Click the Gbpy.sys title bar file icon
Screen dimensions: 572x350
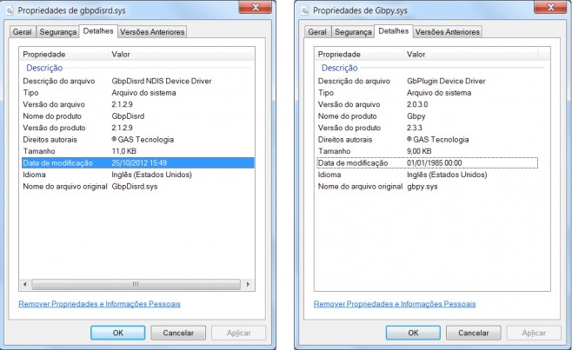(x=304, y=10)
